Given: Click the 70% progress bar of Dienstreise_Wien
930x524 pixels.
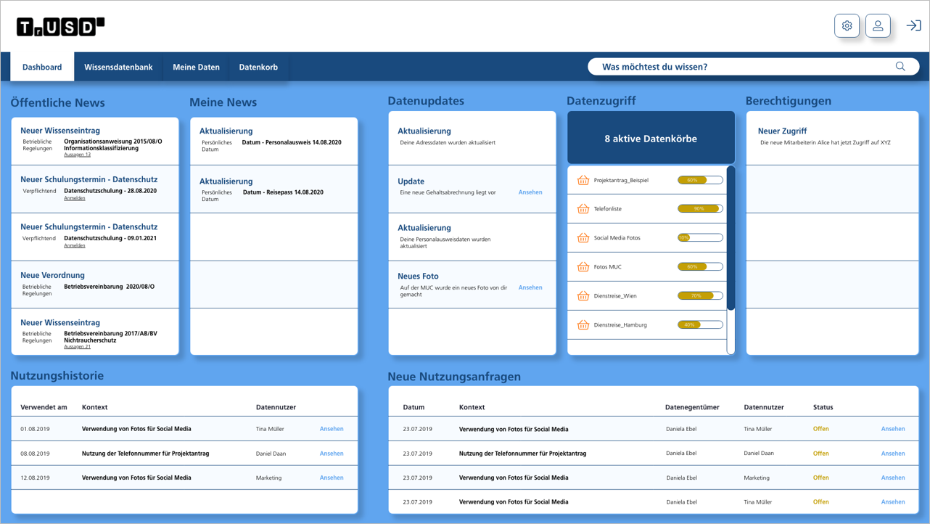Looking at the screenshot, I should (x=700, y=296).
